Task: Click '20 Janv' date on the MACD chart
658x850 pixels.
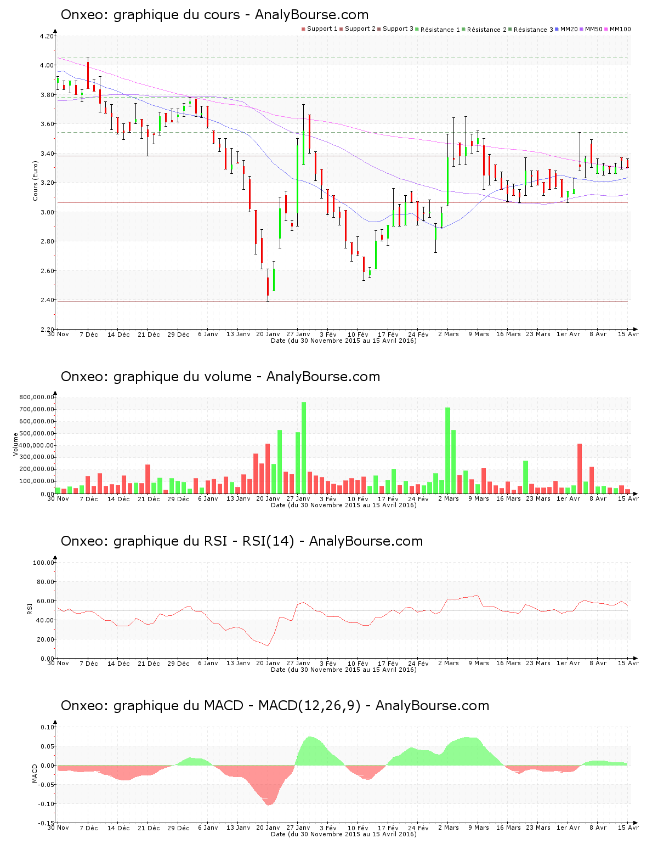Action: pos(268,828)
